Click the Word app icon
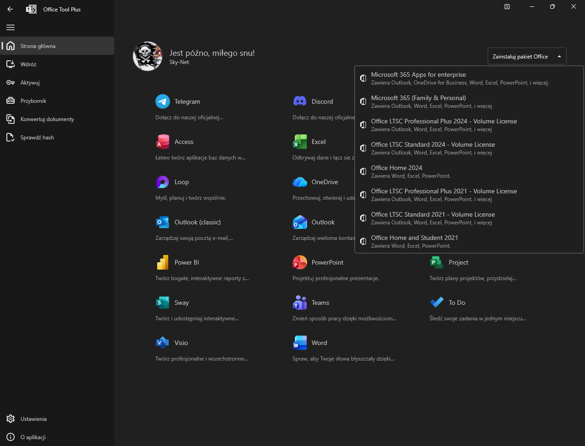This screenshot has height=446, width=585. [300, 343]
